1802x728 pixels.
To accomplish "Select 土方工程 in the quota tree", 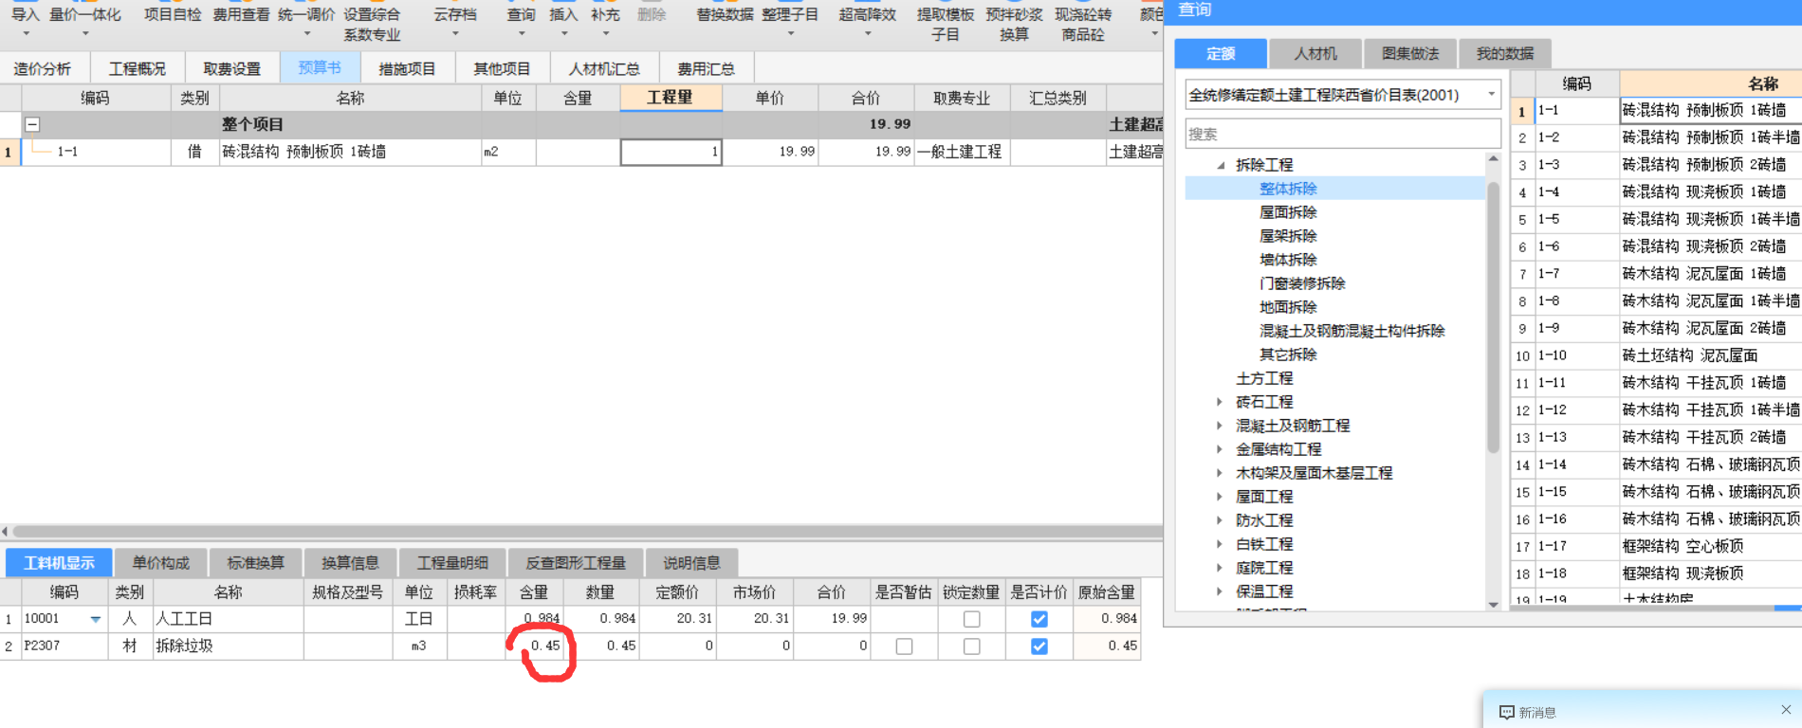I will (x=1264, y=378).
